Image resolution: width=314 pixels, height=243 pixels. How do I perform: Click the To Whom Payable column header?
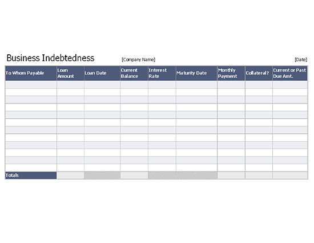pyautogui.click(x=31, y=73)
